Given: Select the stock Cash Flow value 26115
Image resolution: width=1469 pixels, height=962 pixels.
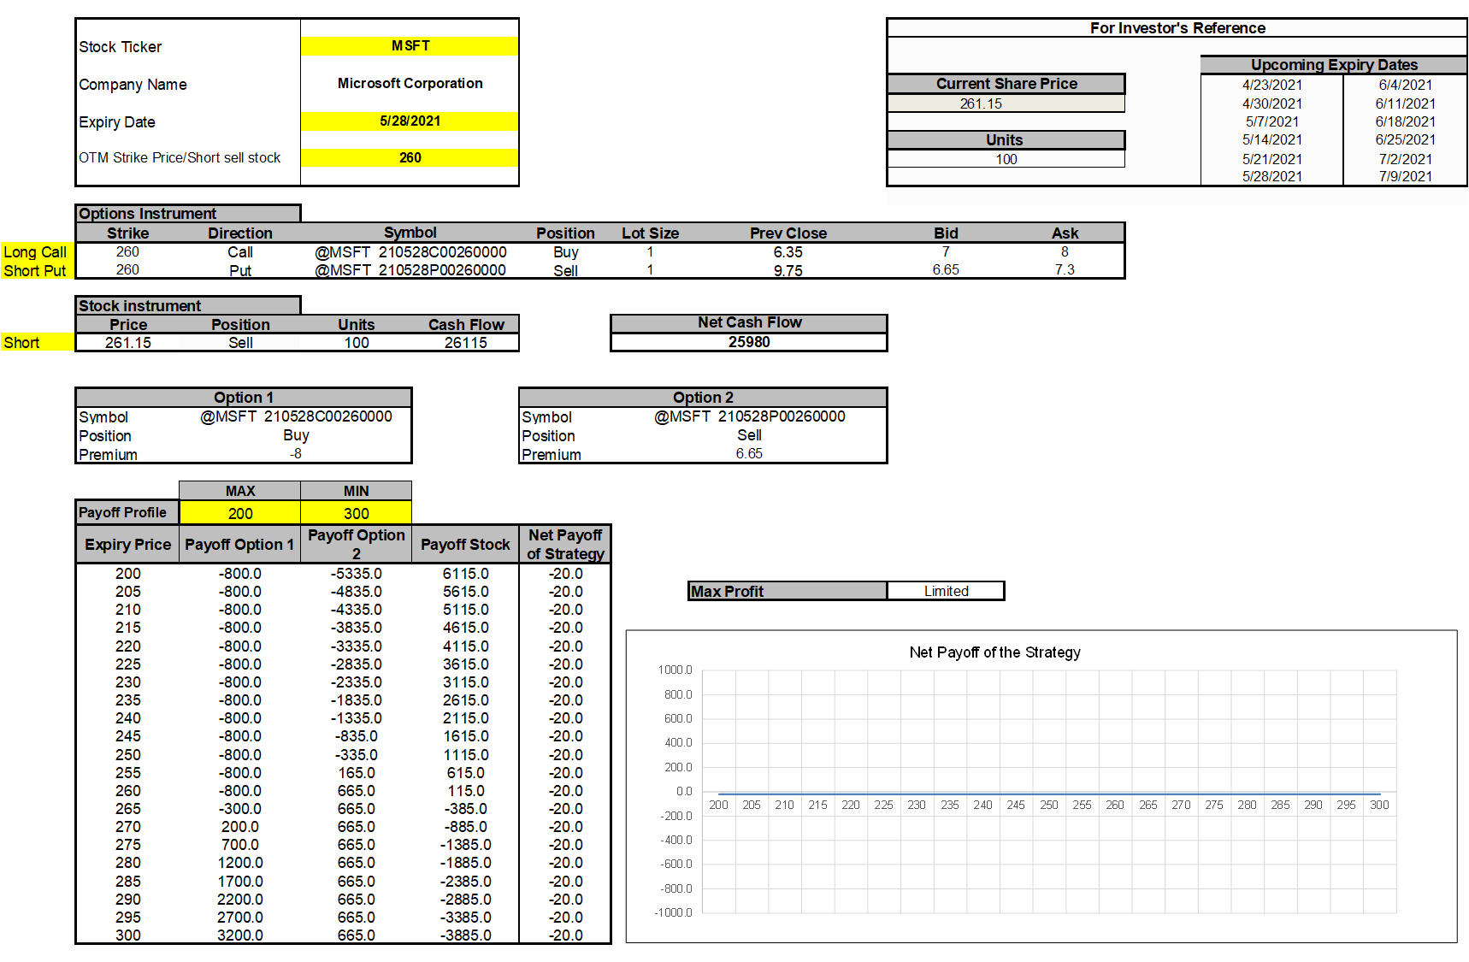Looking at the screenshot, I should click(466, 343).
